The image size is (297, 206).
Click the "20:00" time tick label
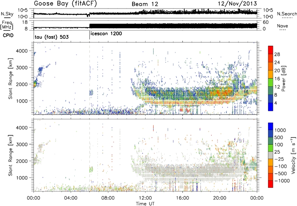219,198
